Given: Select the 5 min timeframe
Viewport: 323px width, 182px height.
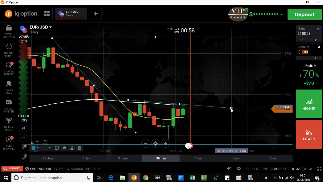Looking at the screenshot, I should click(236, 158).
